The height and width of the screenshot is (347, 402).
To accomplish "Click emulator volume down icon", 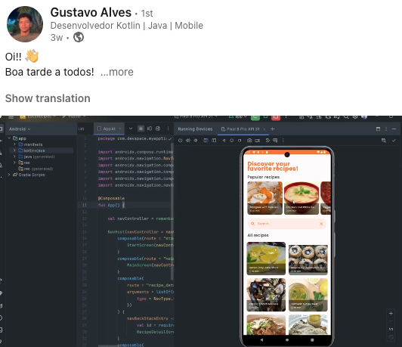I will [x=196, y=141].
